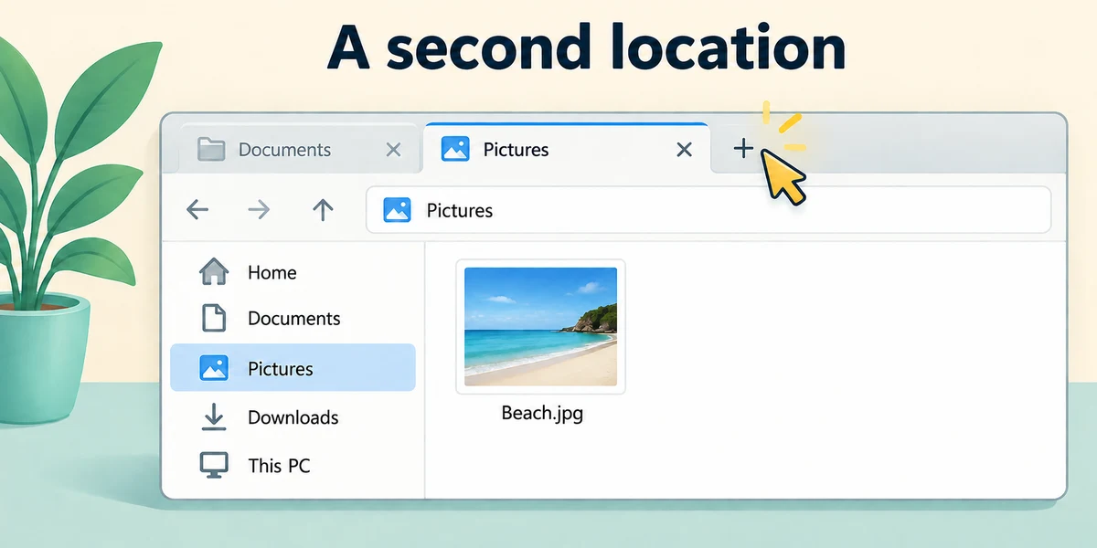Click the Documents page icon in sidebar
Screen dimensions: 1097x548
[213, 318]
